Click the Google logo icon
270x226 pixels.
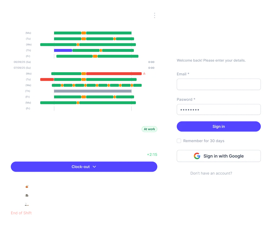coord(197,156)
